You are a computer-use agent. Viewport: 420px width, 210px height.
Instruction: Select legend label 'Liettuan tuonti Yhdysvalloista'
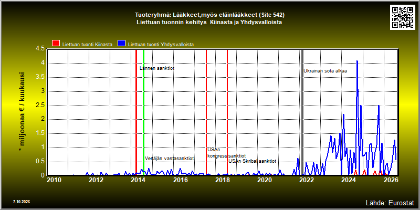[x=161, y=45]
